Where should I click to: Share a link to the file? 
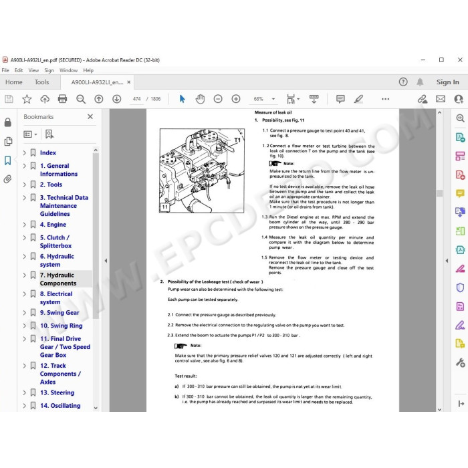(x=423, y=99)
